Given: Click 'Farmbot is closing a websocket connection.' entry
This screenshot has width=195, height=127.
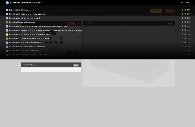Looking at the screenshot, I should pyautogui.click(x=32, y=55).
